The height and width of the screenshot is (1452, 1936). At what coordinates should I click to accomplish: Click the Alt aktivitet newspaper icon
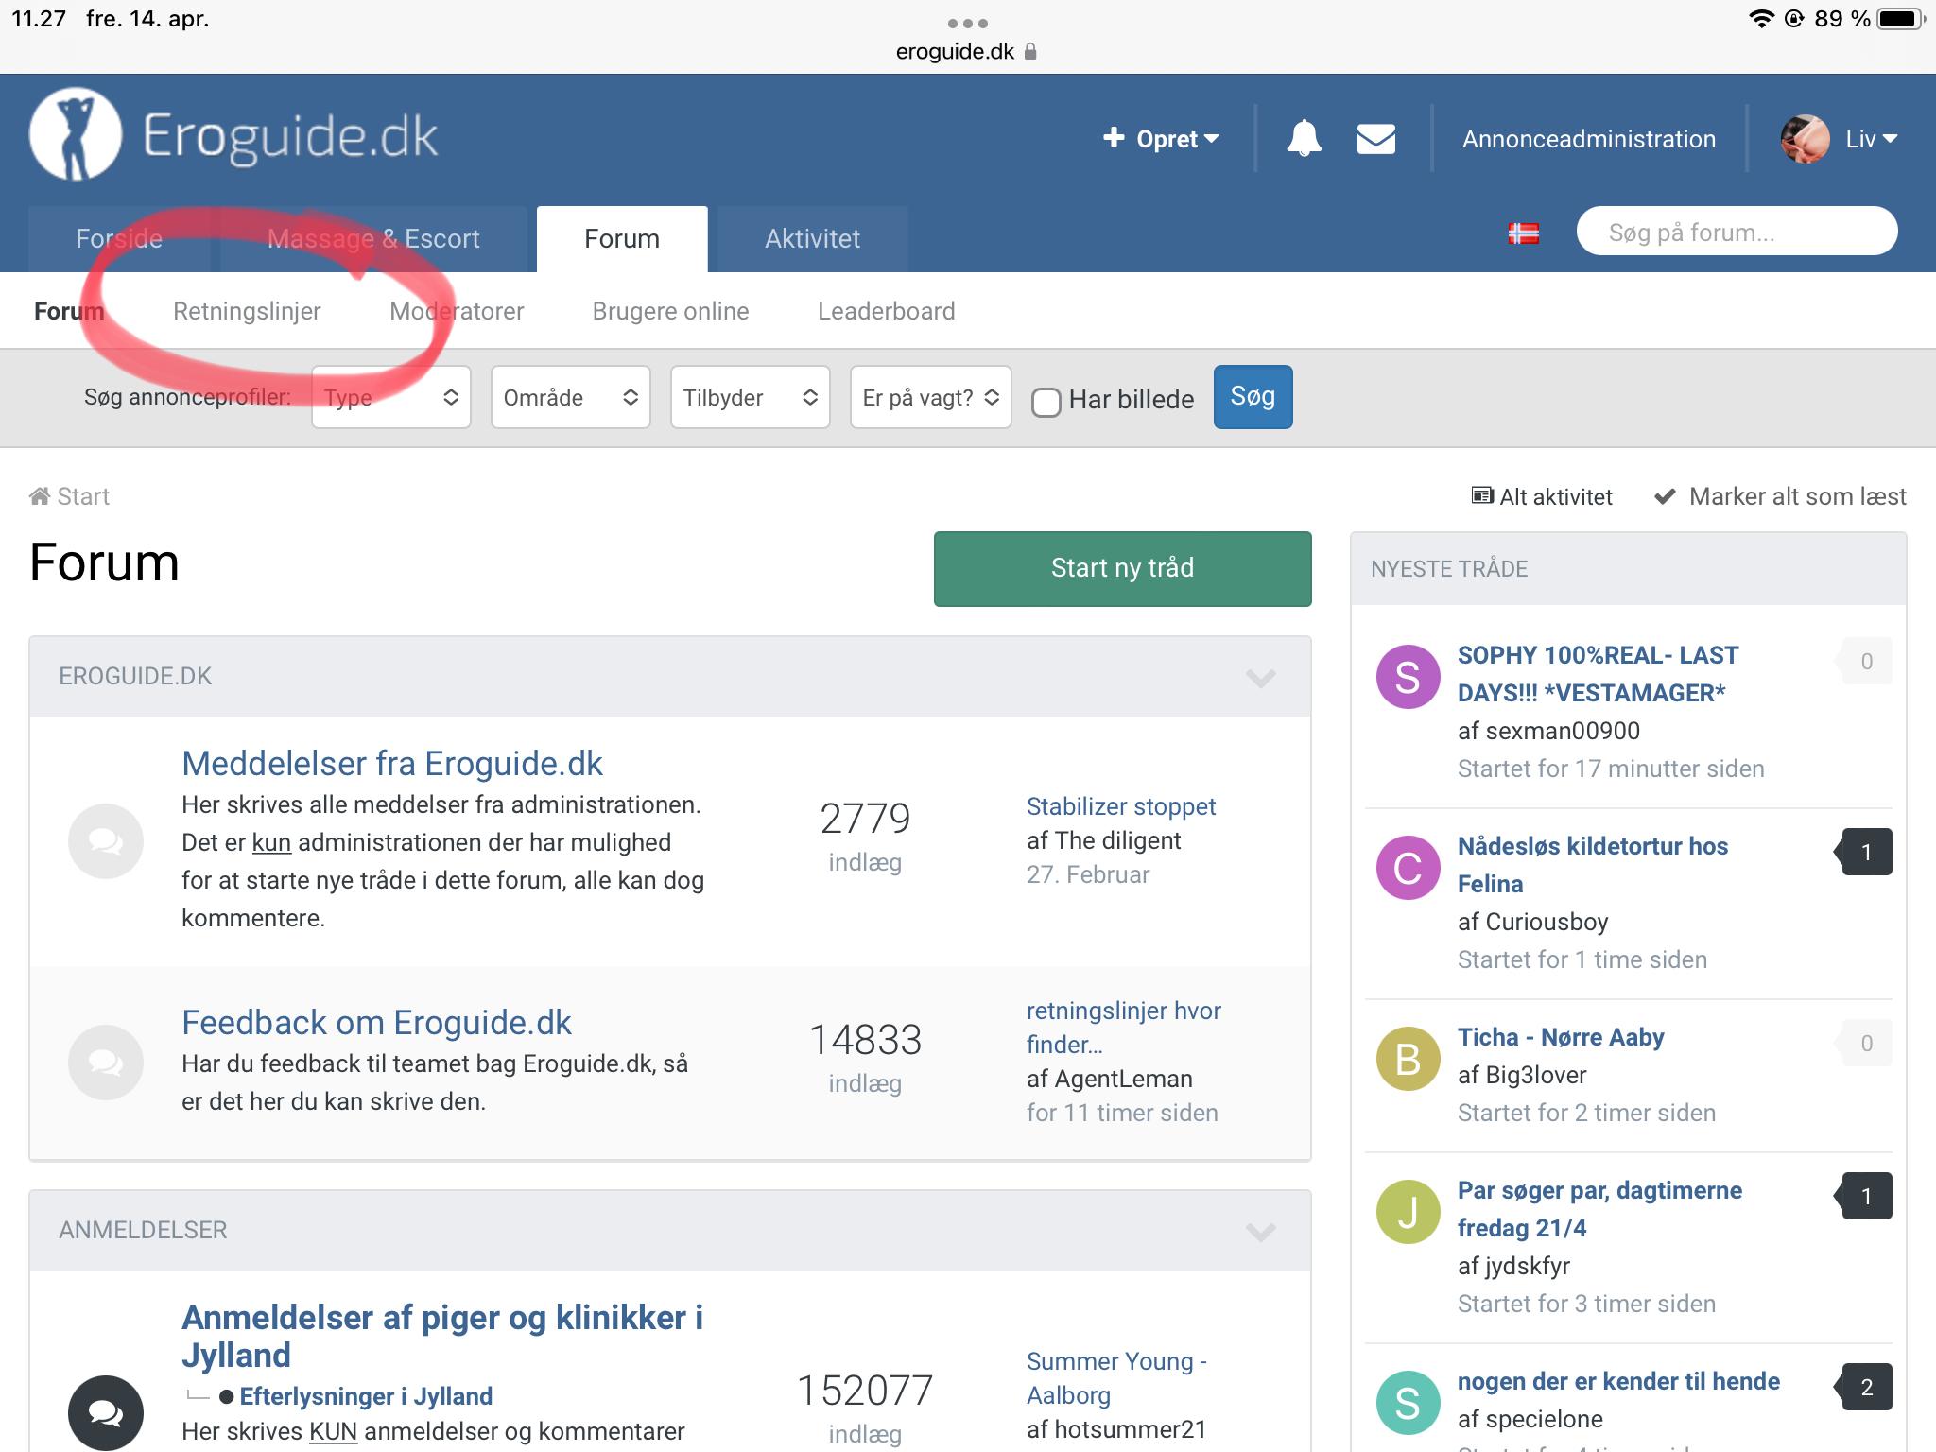tap(1482, 495)
